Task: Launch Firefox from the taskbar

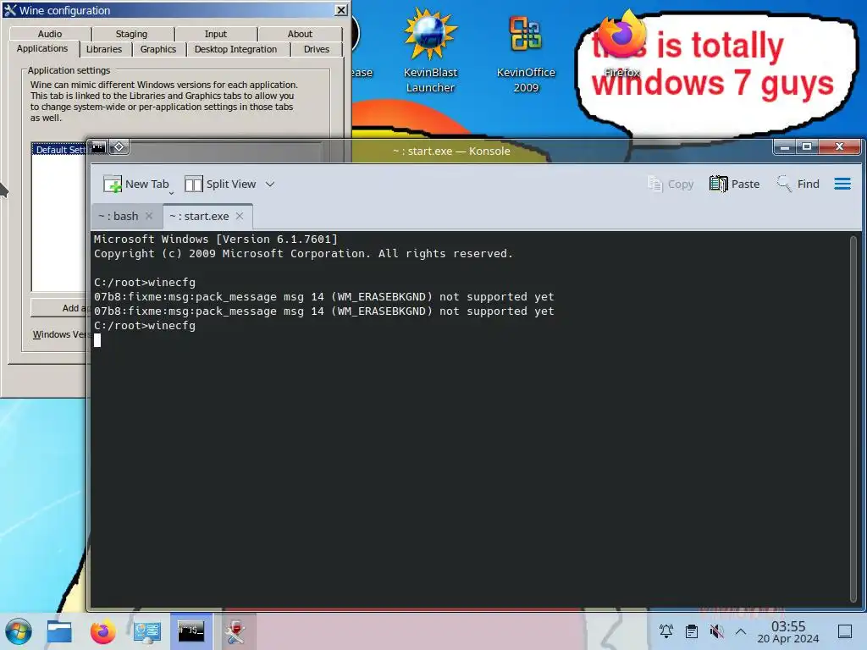Action: click(x=102, y=631)
